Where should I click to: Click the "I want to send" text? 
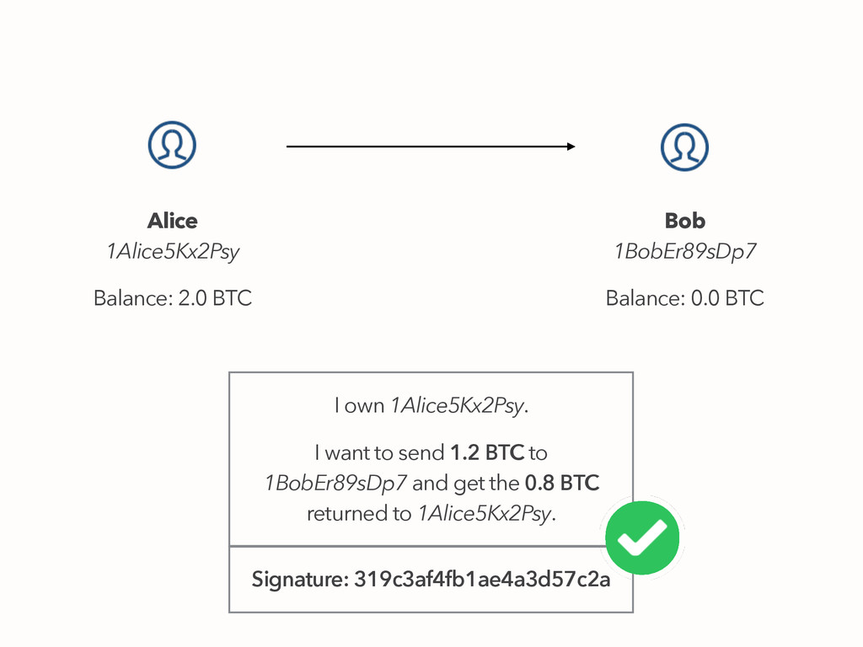point(379,453)
